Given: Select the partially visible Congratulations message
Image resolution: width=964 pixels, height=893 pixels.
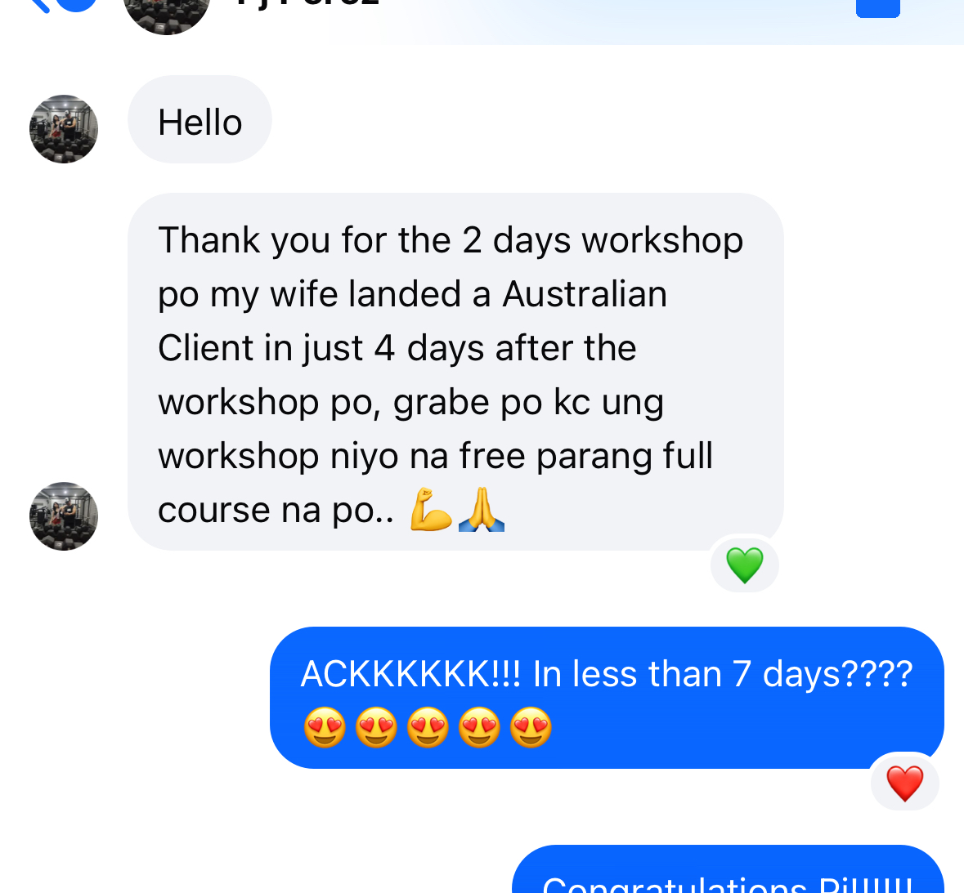Looking at the screenshot, I should (728, 869).
